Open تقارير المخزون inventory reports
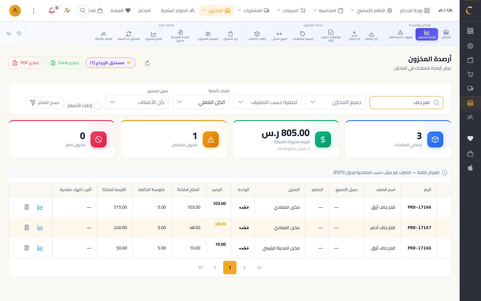Image resolution: width=481 pixels, height=301 pixels. point(153,35)
